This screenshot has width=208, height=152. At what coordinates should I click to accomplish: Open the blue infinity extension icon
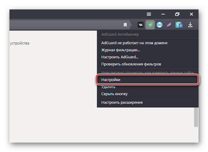(160, 25)
